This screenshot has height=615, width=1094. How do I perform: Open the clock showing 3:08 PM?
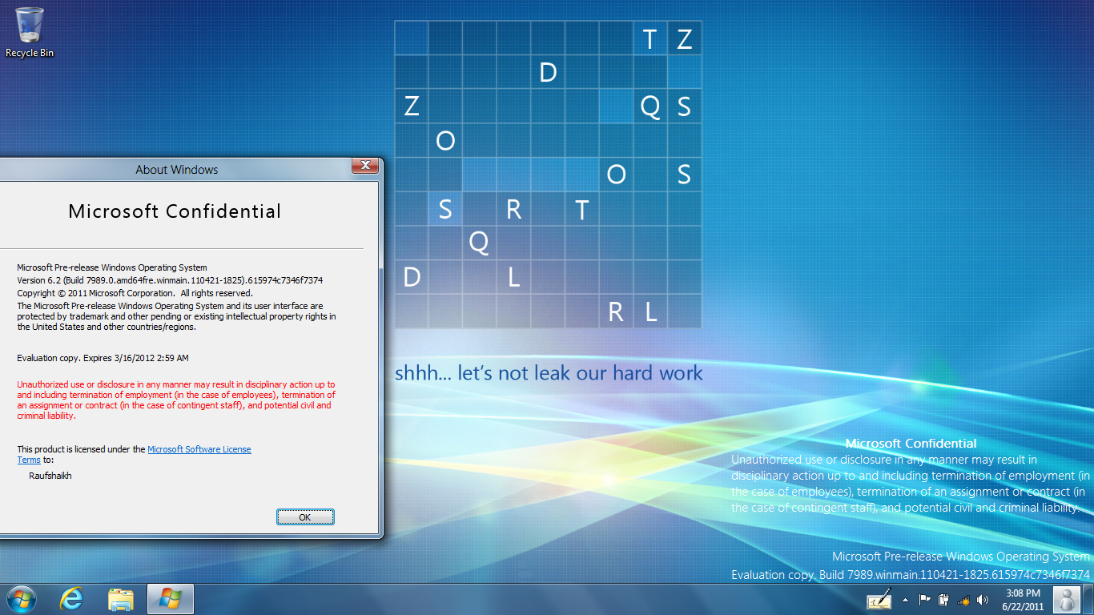click(1023, 599)
